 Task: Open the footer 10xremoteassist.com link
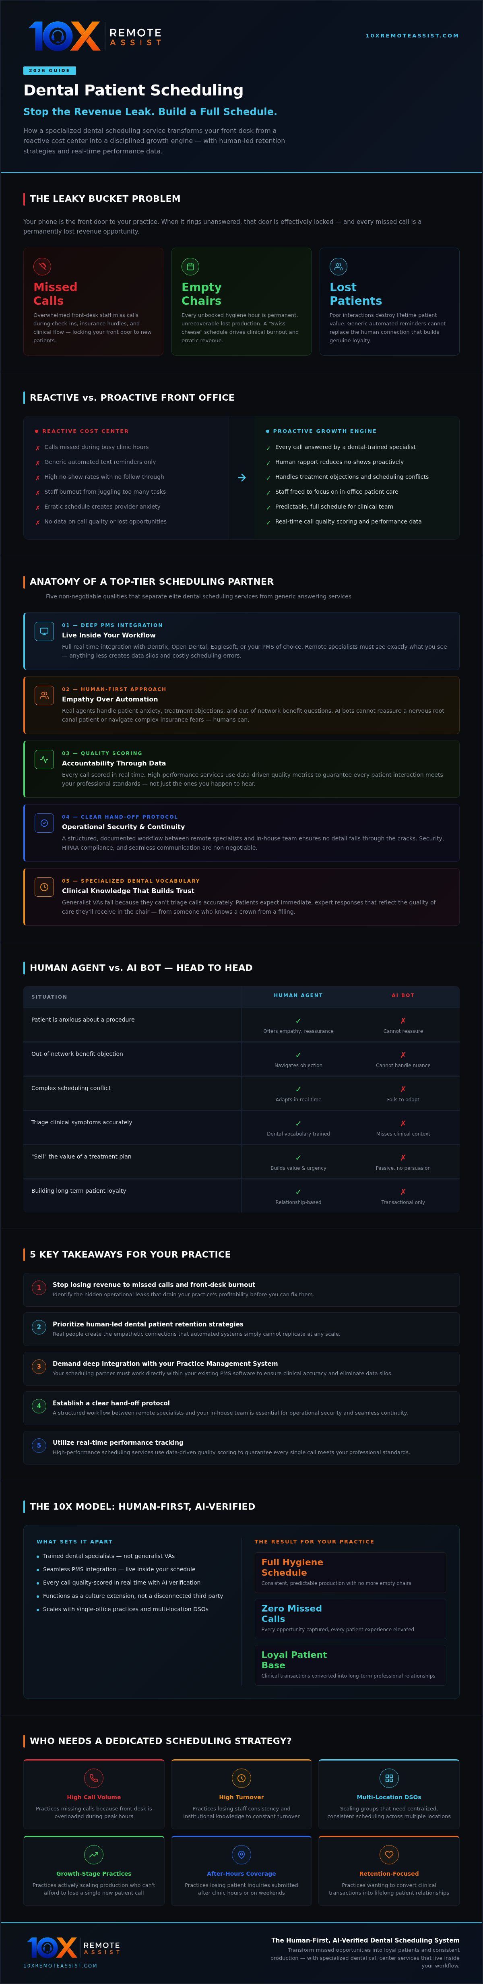pyautogui.click(x=60, y=1965)
